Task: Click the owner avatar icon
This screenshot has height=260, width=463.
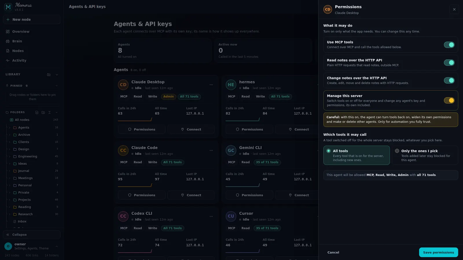Action: click(x=8, y=246)
